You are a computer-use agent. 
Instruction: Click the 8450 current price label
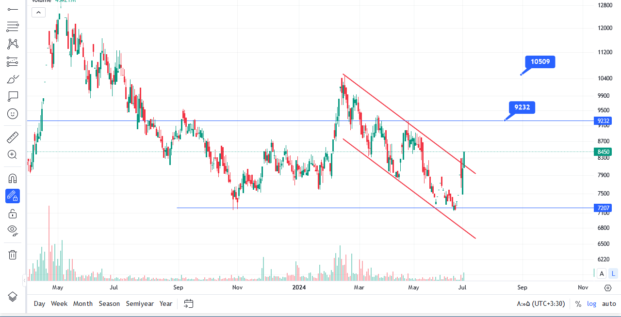coord(604,152)
